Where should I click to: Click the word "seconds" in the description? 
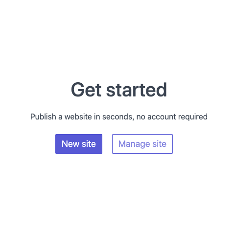pos(118,117)
